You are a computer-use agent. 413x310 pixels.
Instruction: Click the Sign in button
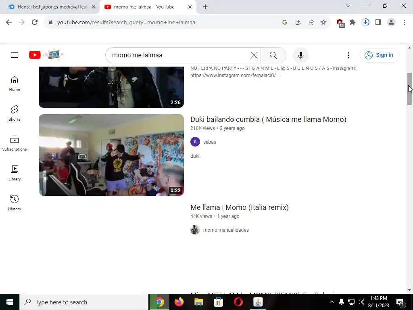(380, 55)
